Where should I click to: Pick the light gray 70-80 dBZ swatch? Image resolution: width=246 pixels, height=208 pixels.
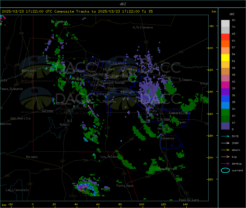[x=225, y=24]
